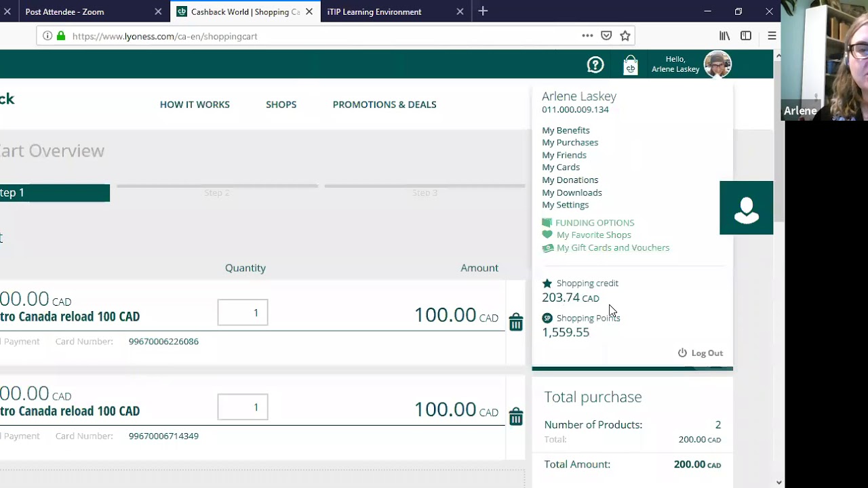Open the green user profile side button
The width and height of the screenshot is (868, 488).
747,208
